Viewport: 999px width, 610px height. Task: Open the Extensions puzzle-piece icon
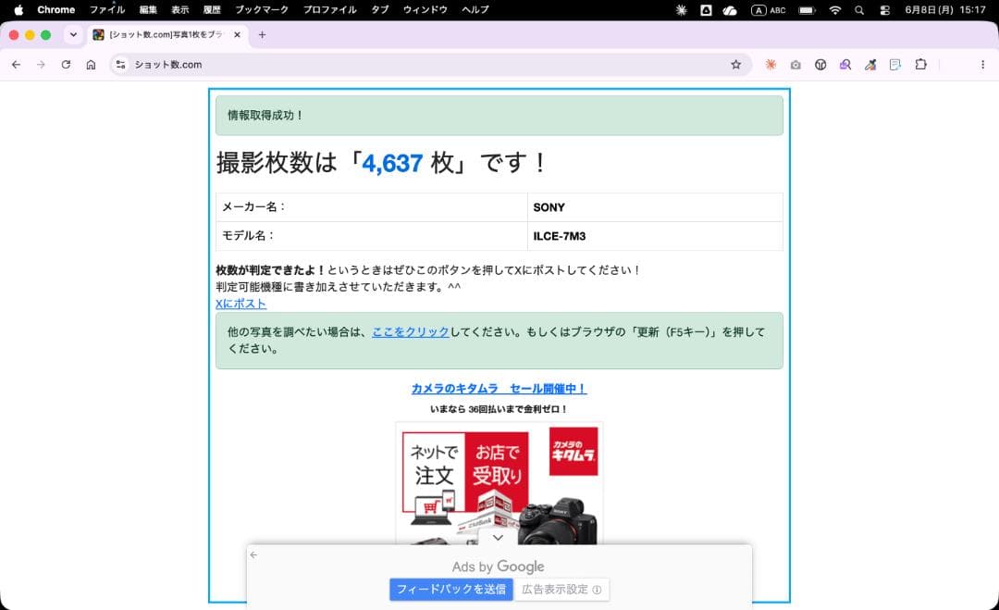[920, 65]
